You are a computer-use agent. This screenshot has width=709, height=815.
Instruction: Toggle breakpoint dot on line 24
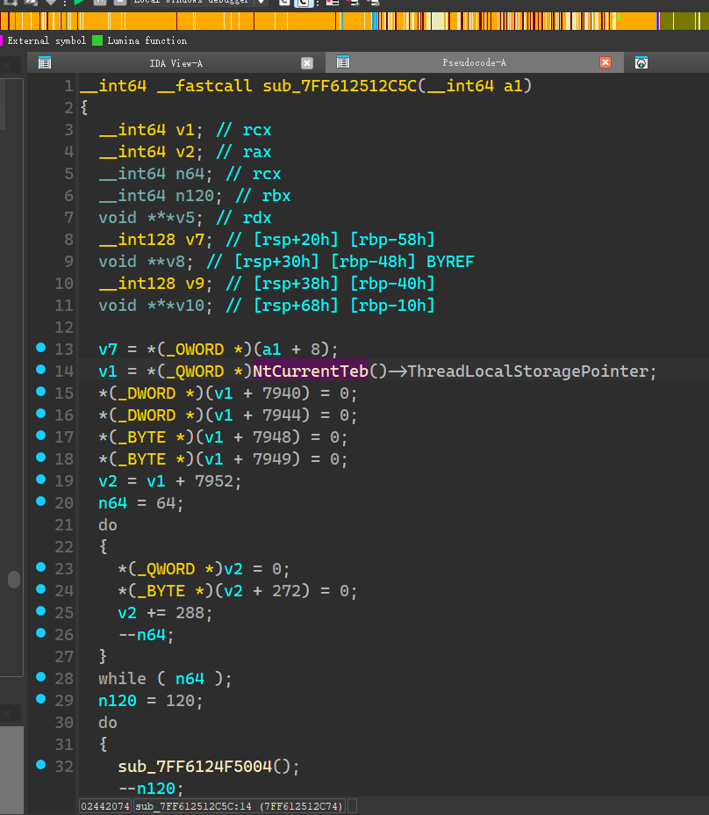click(41, 589)
